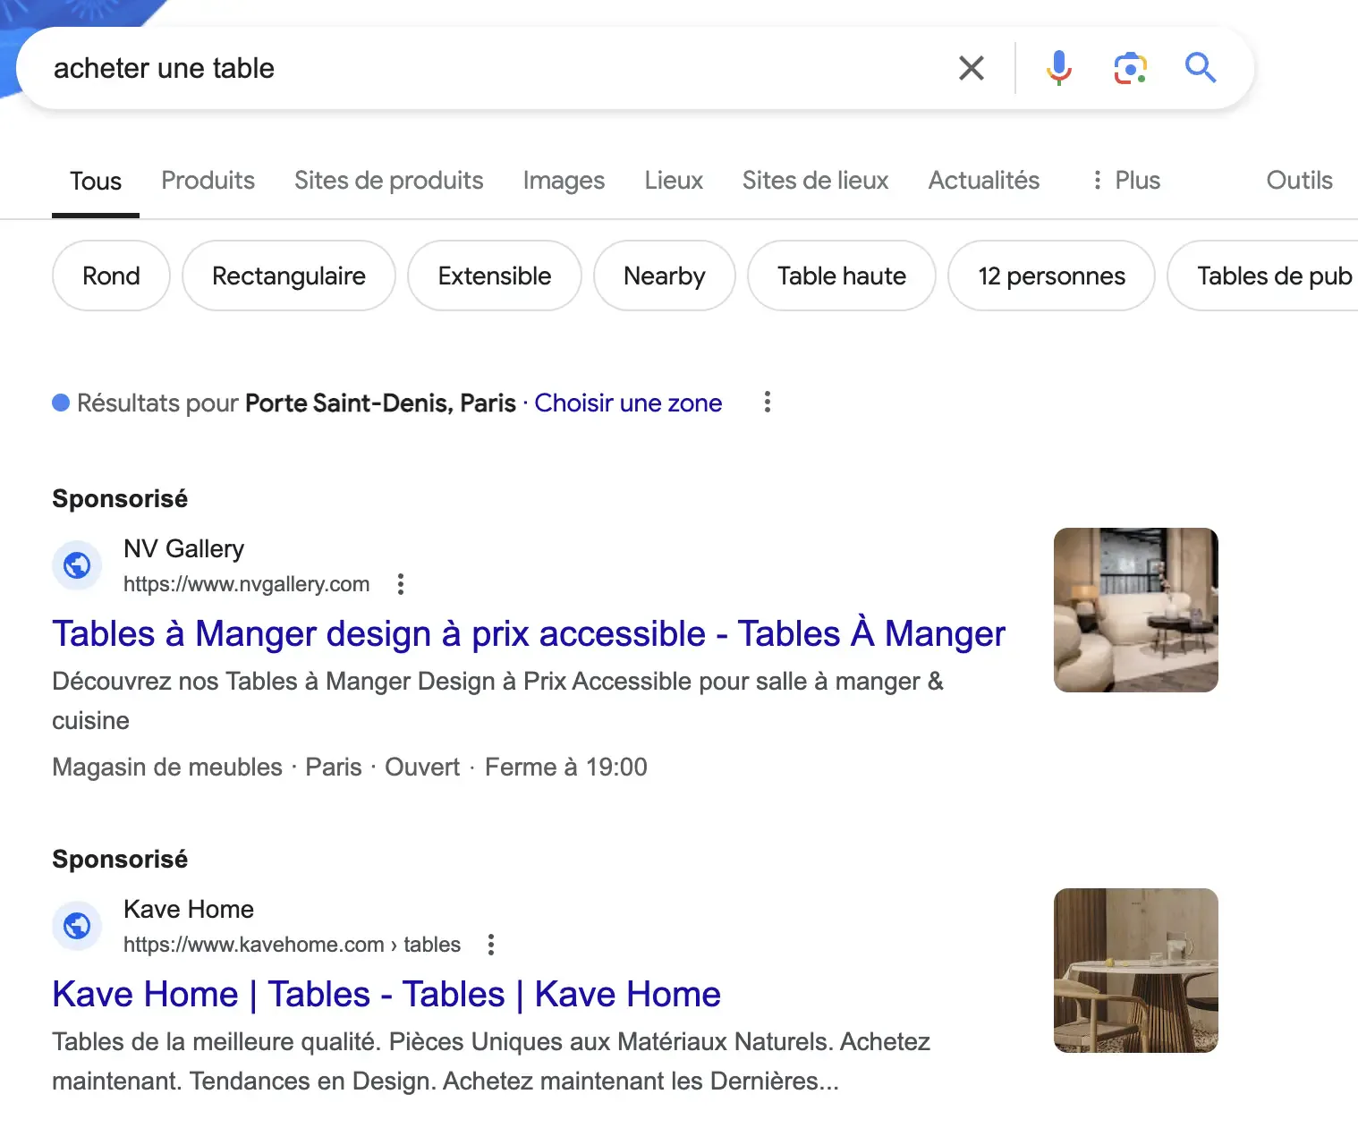Click Choisir une zone link

point(628,403)
